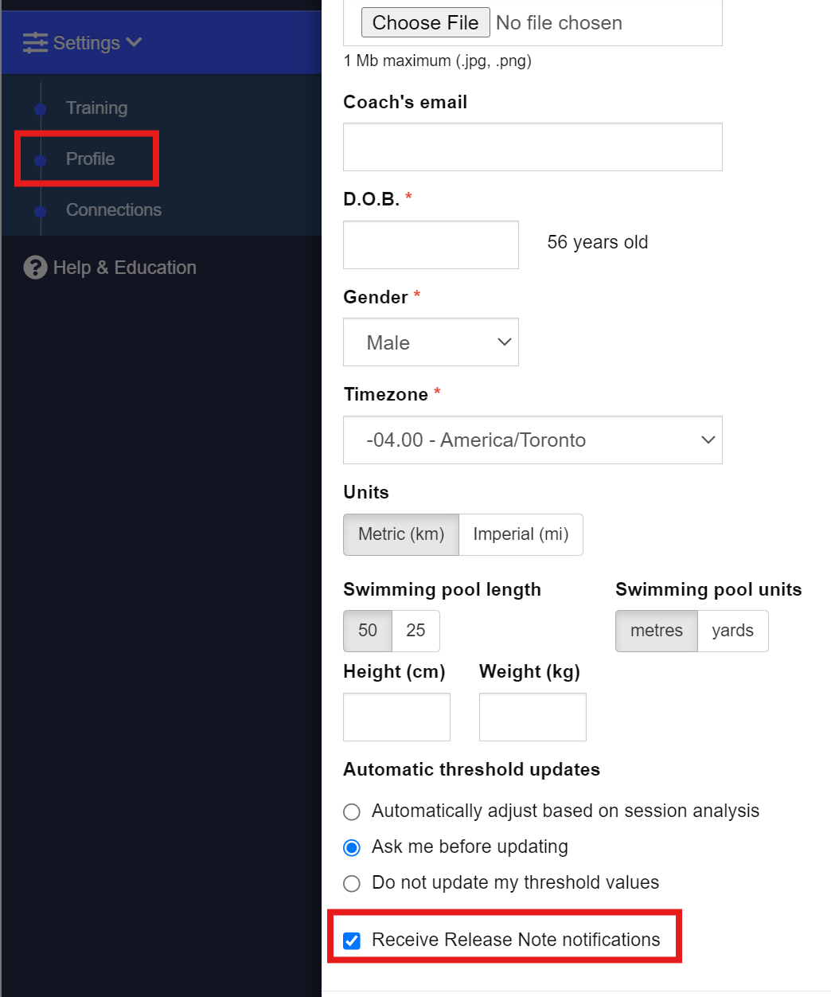Screen dimensions: 831x997
Task: Click the Height (cm) input field
Action: [396, 717]
